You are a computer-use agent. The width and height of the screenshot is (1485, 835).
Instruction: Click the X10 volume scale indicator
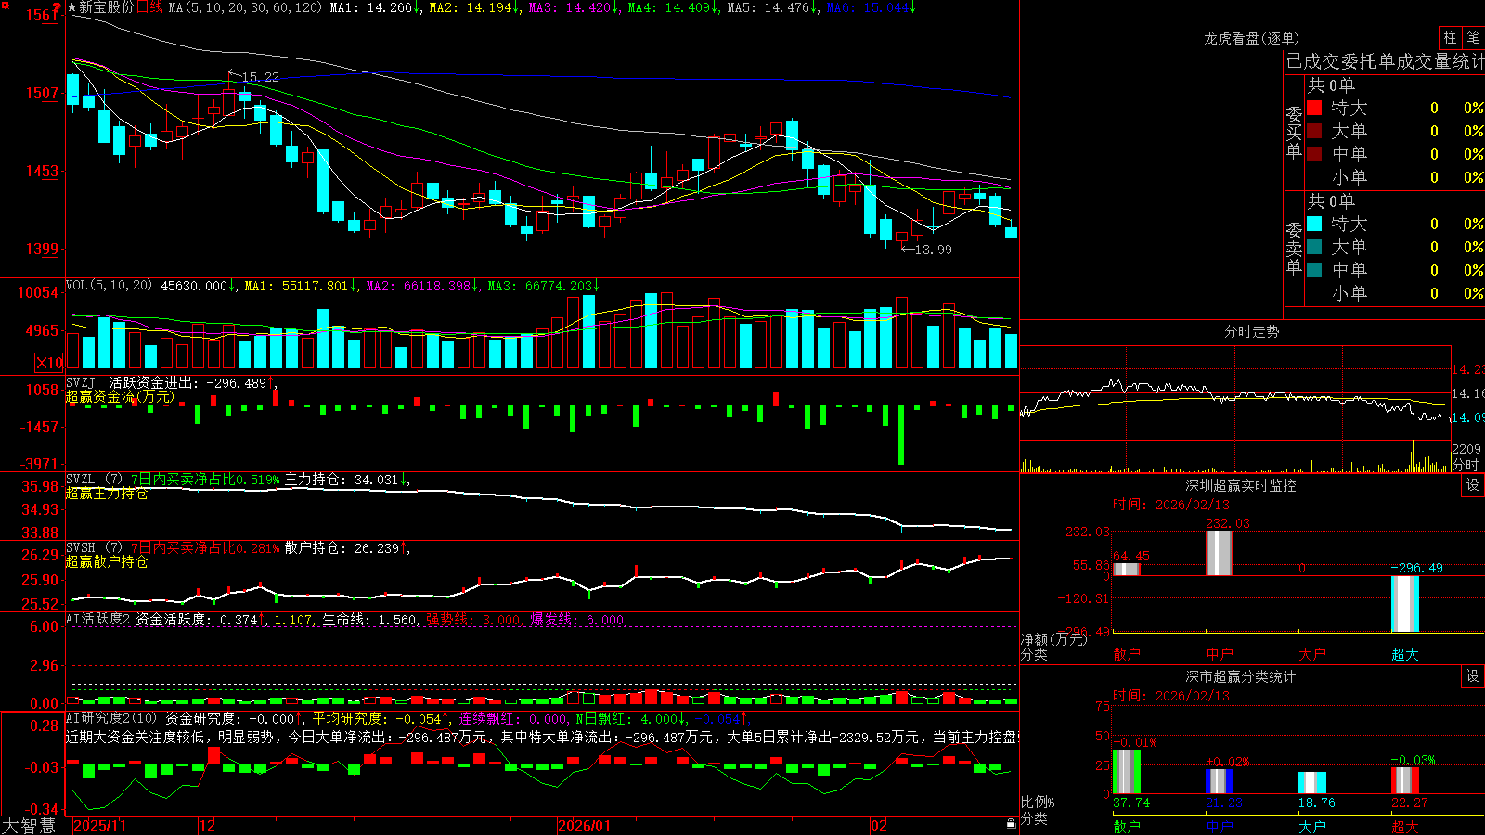pyautogui.click(x=49, y=363)
